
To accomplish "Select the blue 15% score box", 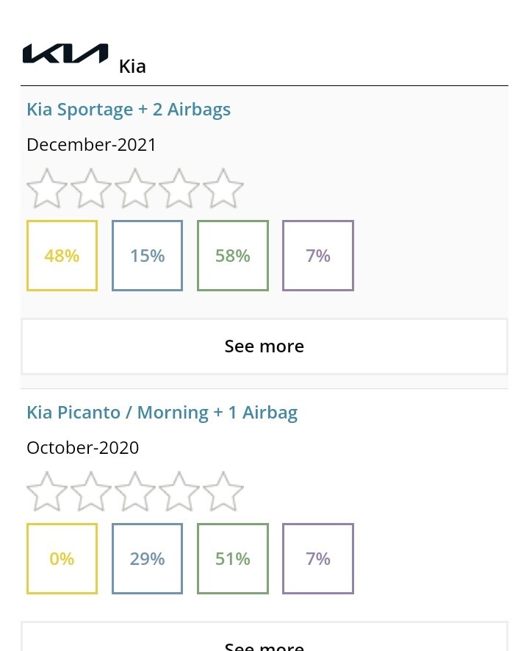I will pyautogui.click(x=147, y=256).
